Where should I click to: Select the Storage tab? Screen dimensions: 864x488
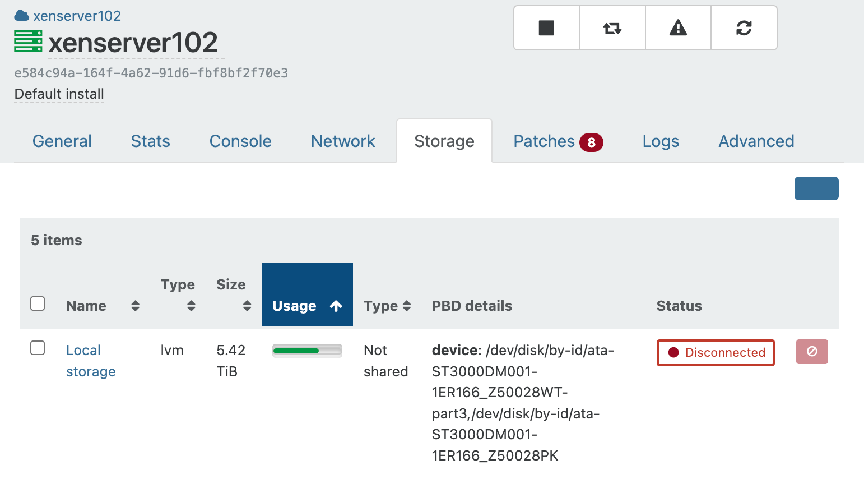pyautogui.click(x=444, y=141)
